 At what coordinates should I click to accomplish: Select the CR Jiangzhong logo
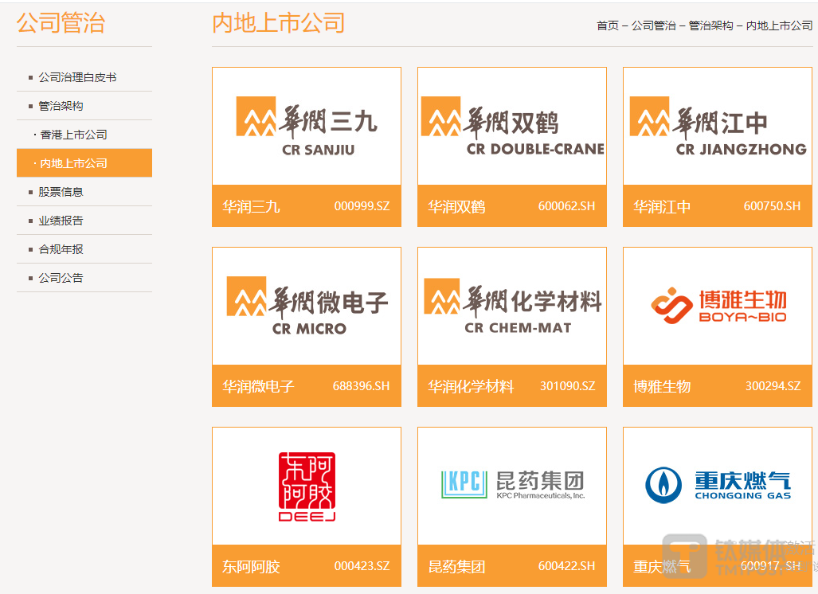(x=718, y=127)
